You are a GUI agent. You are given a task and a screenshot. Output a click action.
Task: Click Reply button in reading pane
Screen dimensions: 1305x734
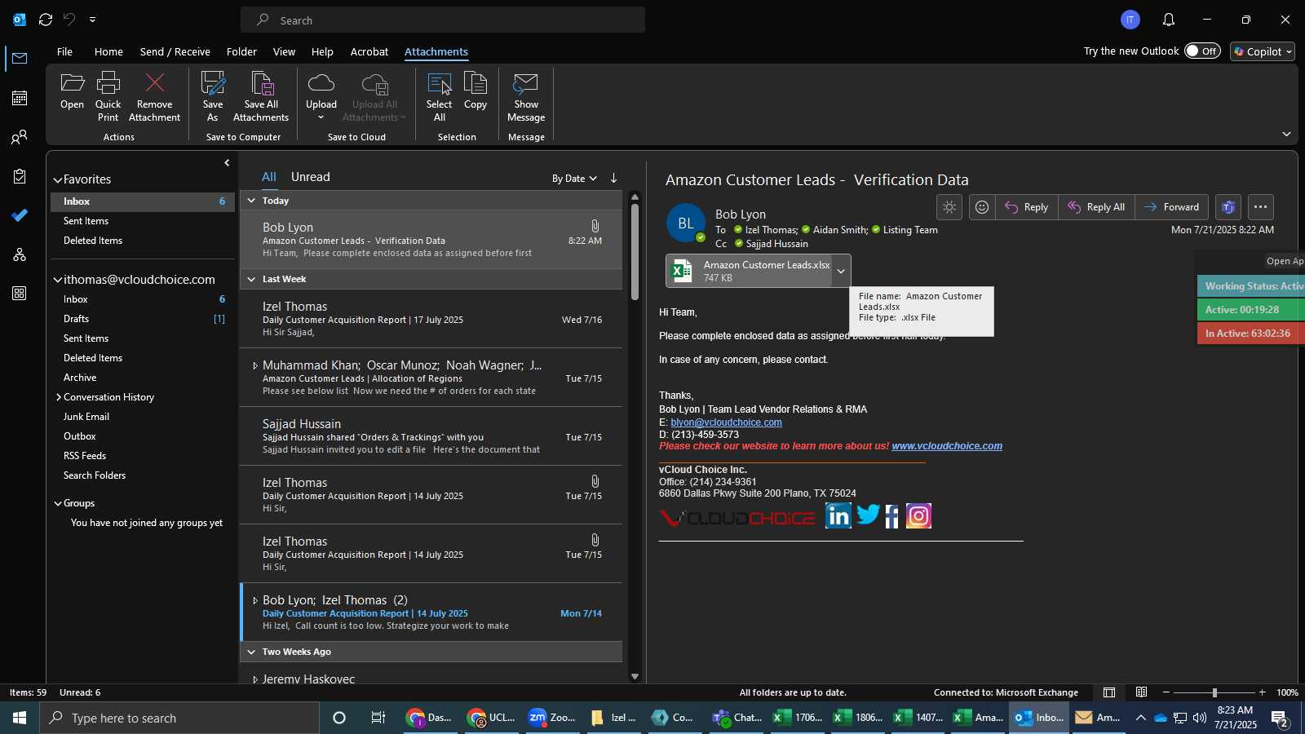pyautogui.click(x=1027, y=207)
